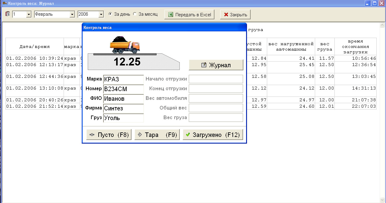Click the calendar icon beside day selector
This screenshot has height=203, width=386.
[x=8, y=14]
